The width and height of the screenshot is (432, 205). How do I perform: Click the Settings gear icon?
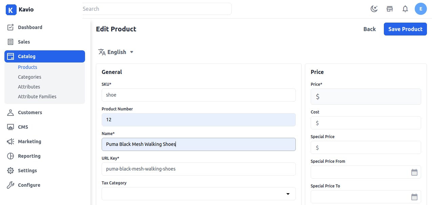click(x=11, y=171)
